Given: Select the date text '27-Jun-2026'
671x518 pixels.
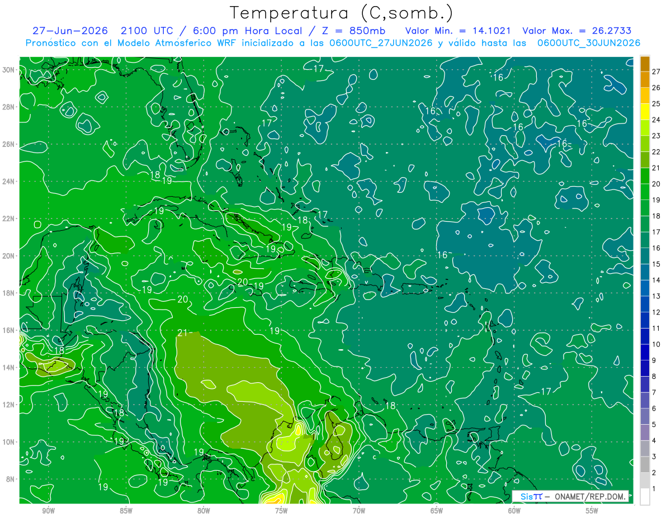Looking at the screenshot, I should click(x=70, y=31).
